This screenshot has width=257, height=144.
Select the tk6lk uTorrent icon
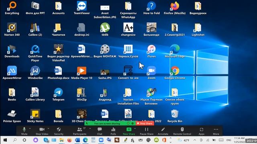[x=105, y=27]
